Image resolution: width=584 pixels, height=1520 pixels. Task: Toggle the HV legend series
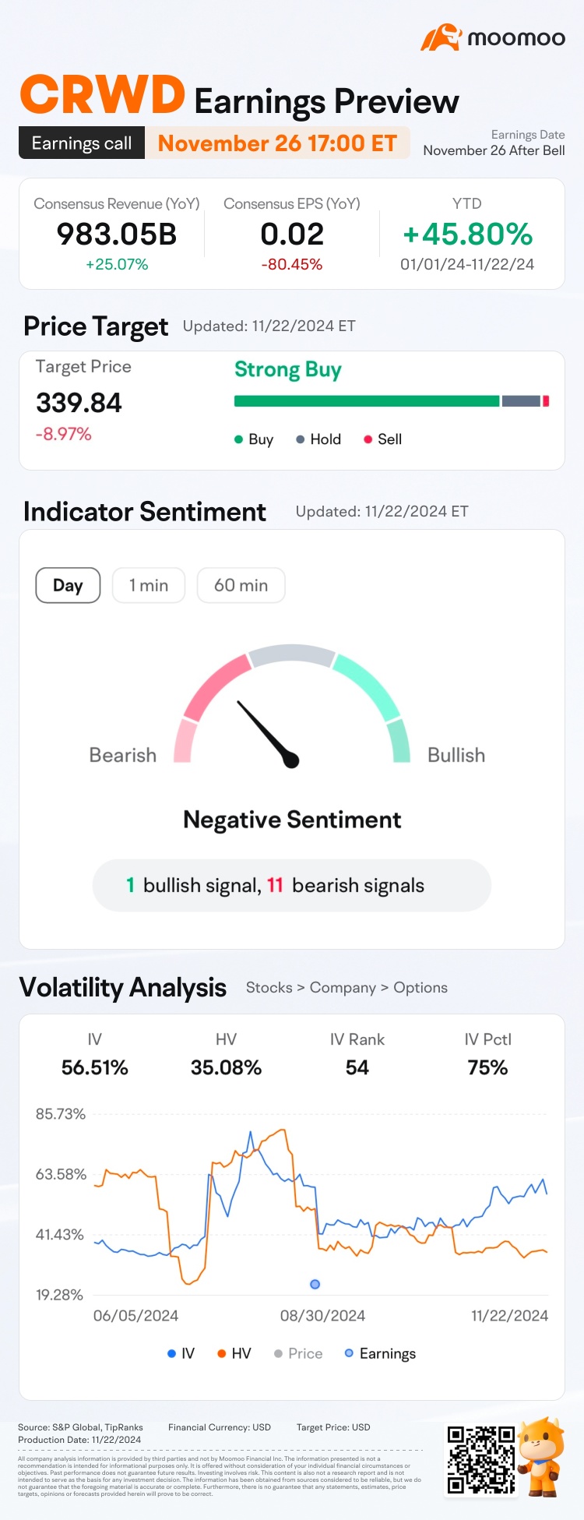234,1353
